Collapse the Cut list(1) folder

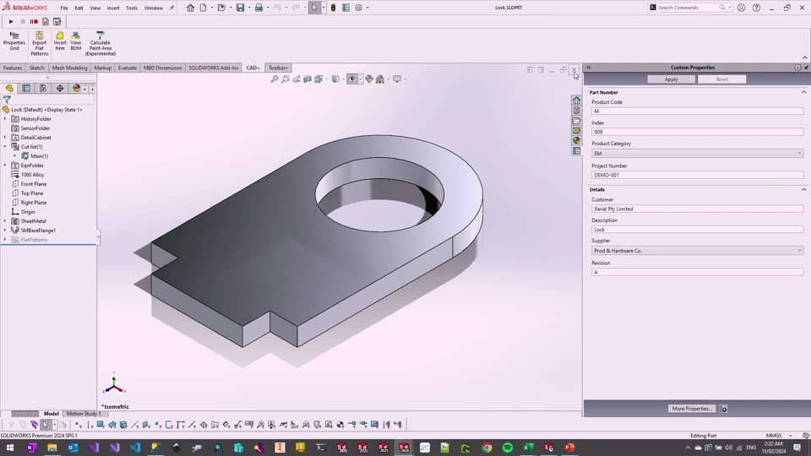[5, 147]
